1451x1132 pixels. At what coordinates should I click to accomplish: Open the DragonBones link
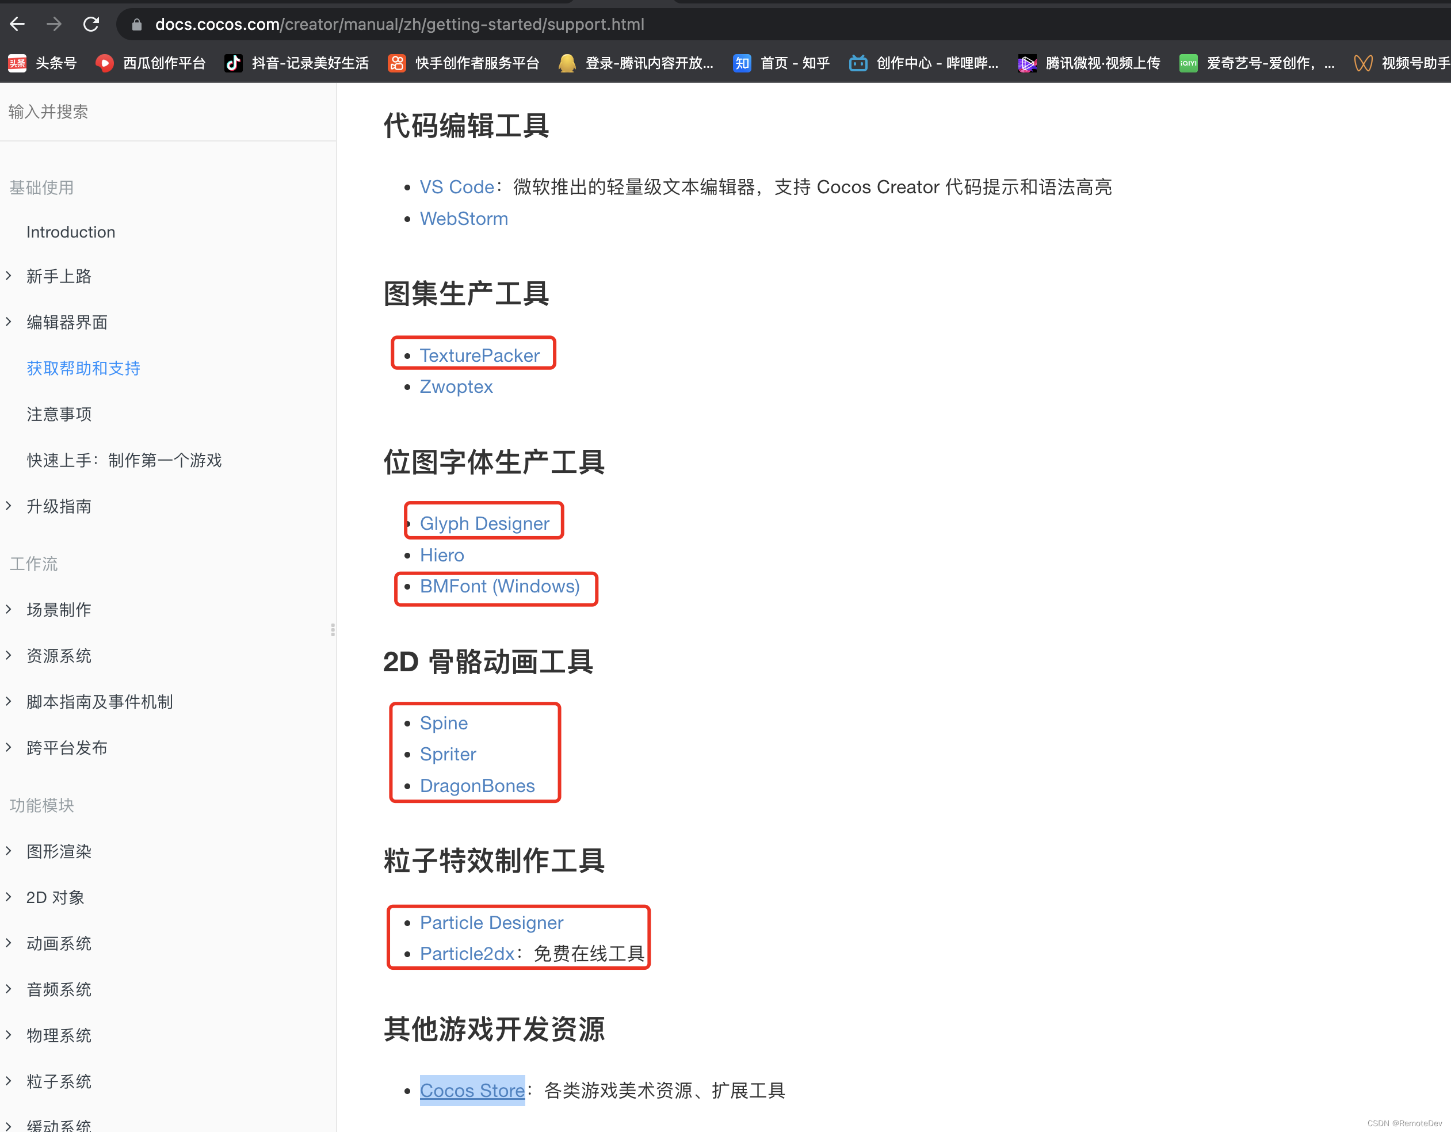coord(477,785)
